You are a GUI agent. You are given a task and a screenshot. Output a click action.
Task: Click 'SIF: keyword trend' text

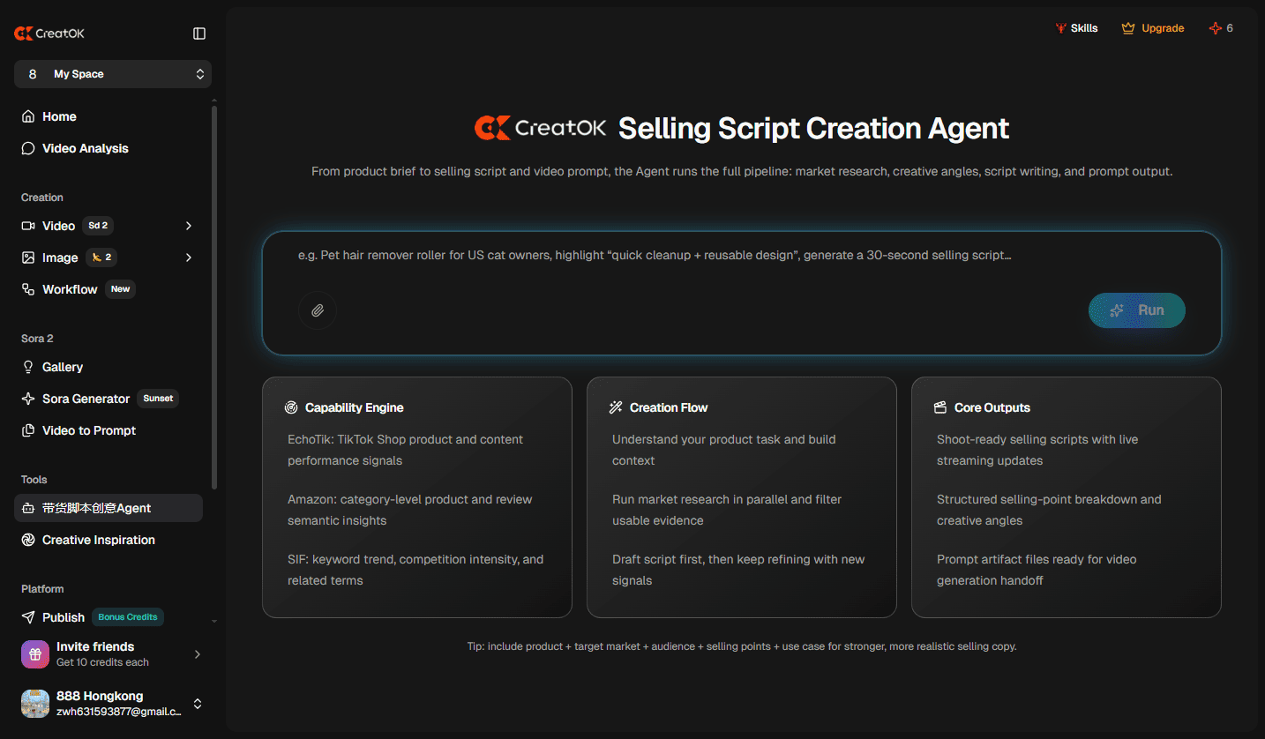(x=415, y=570)
